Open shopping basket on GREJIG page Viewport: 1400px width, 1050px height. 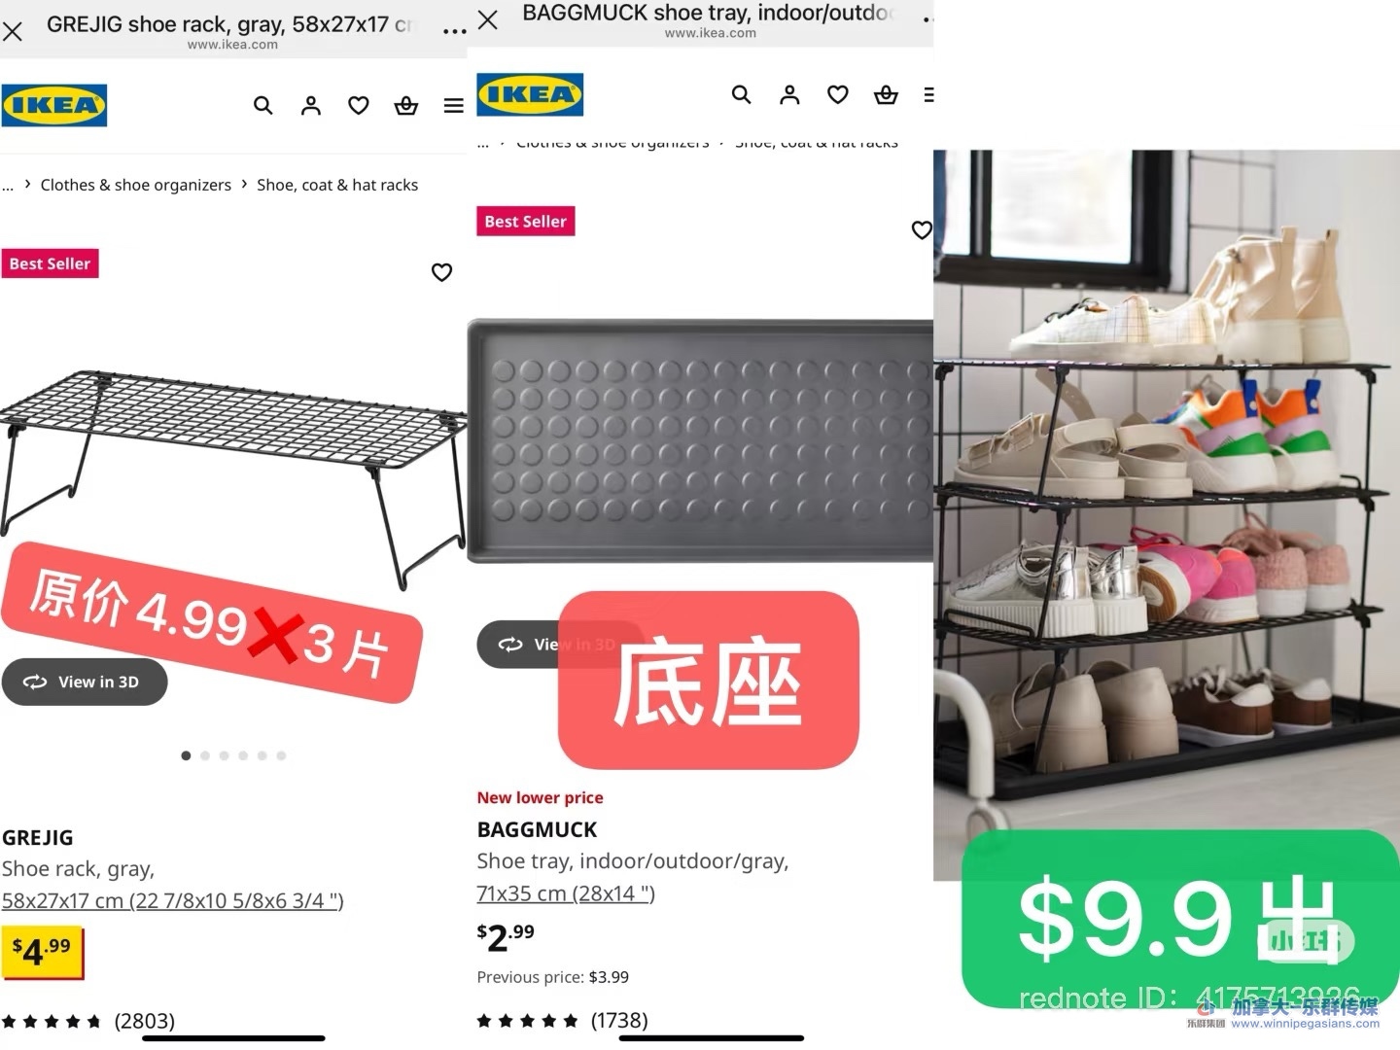pos(406,105)
